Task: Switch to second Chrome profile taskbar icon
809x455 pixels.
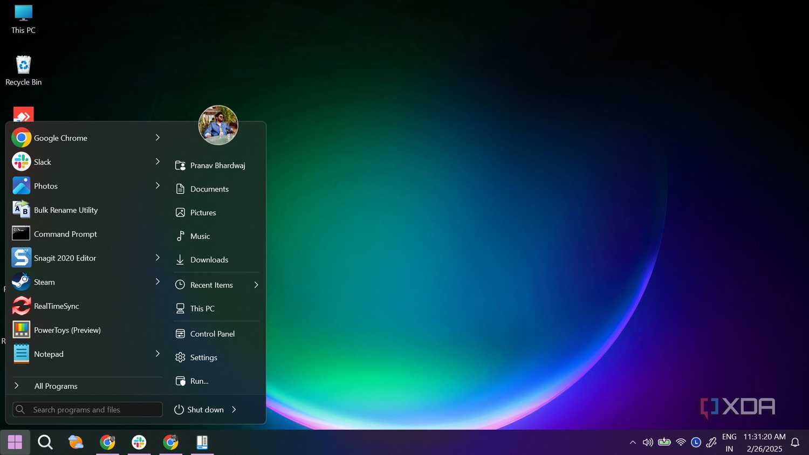Action: 170,442
